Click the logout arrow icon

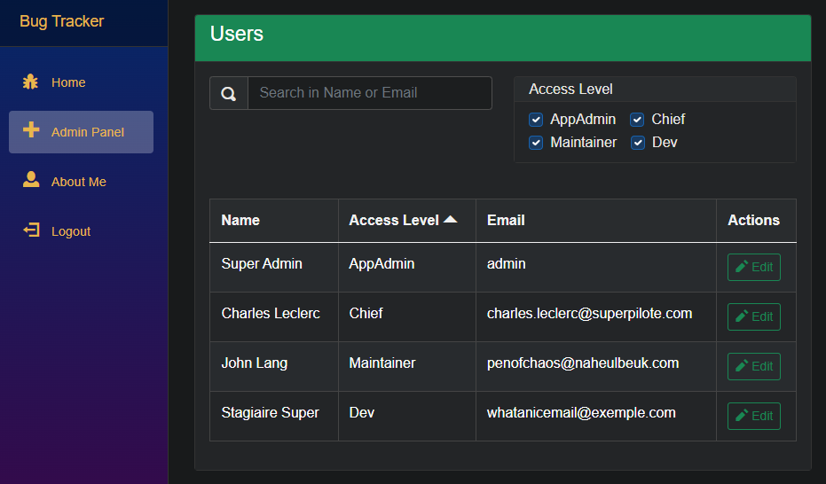click(31, 230)
